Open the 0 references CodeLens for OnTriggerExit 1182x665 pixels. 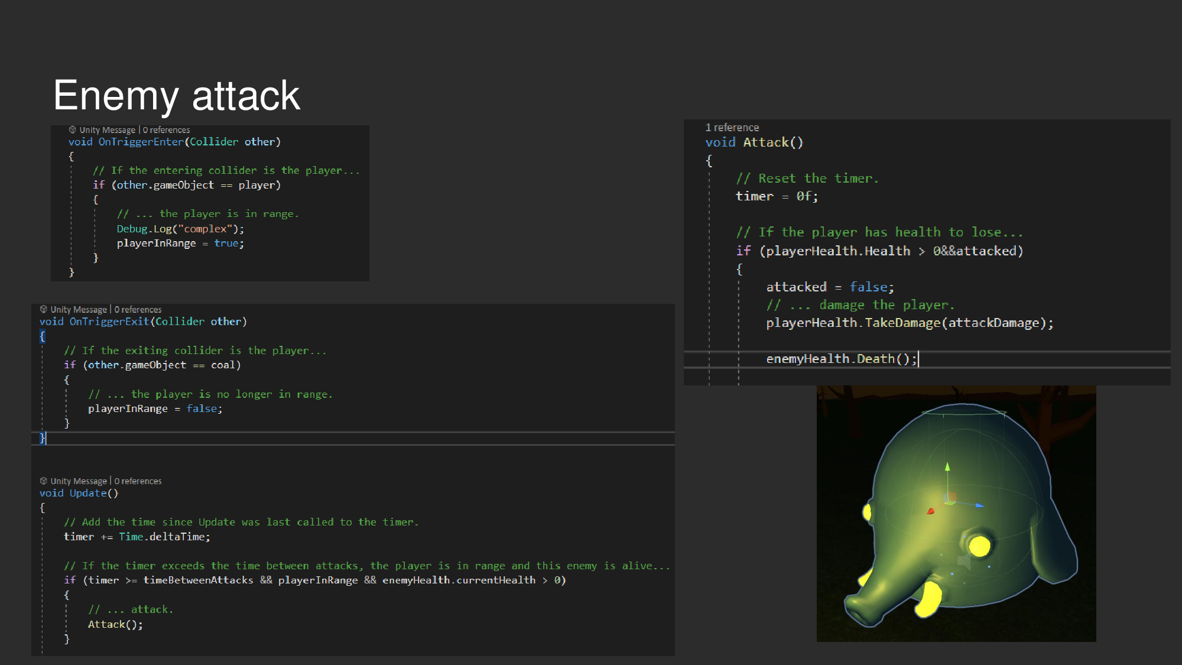(x=138, y=309)
